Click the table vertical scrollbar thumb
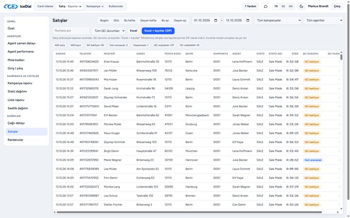 pyautogui.click(x=341, y=57)
